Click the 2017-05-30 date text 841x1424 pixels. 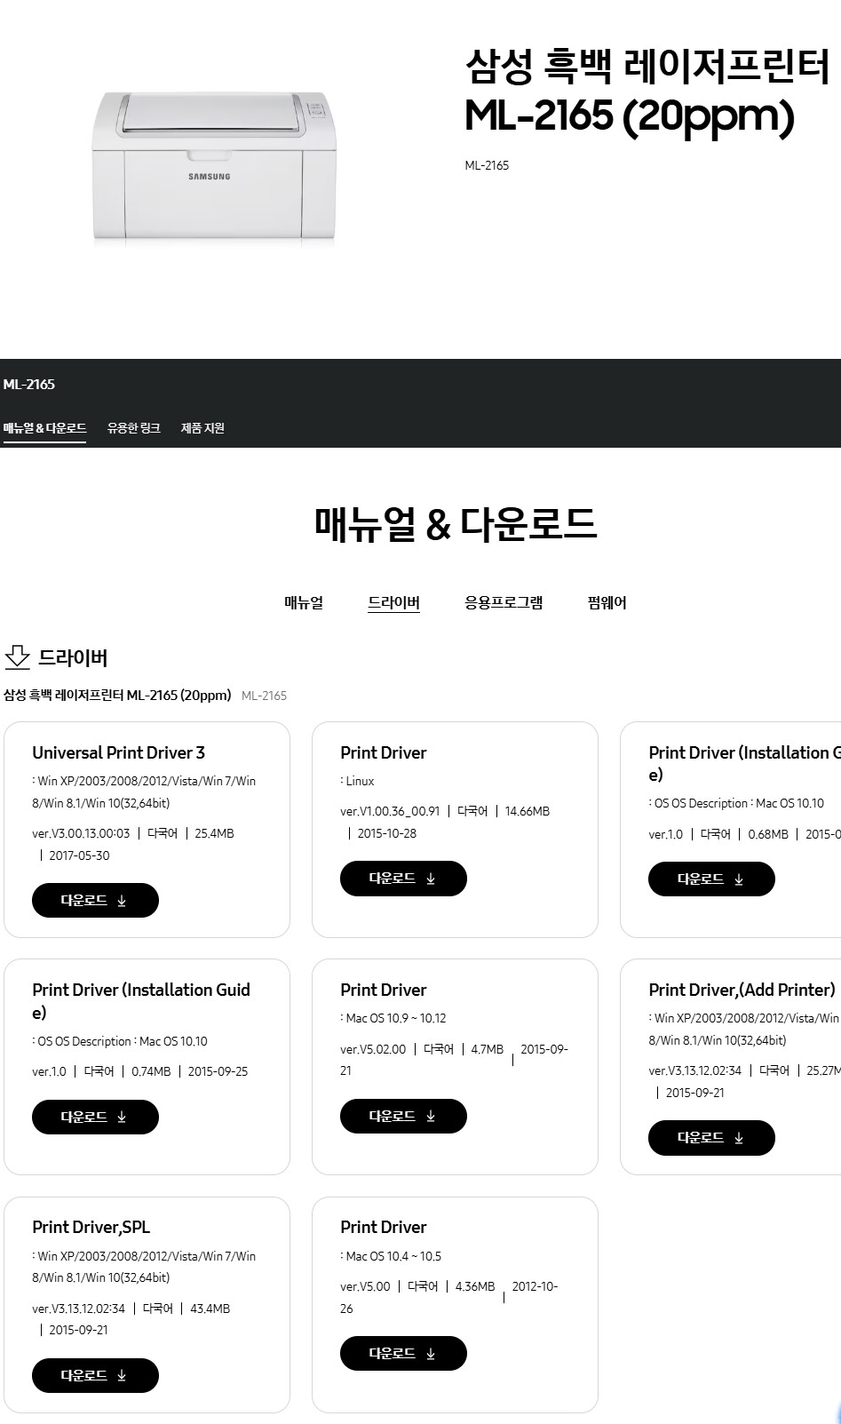point(79,855)
